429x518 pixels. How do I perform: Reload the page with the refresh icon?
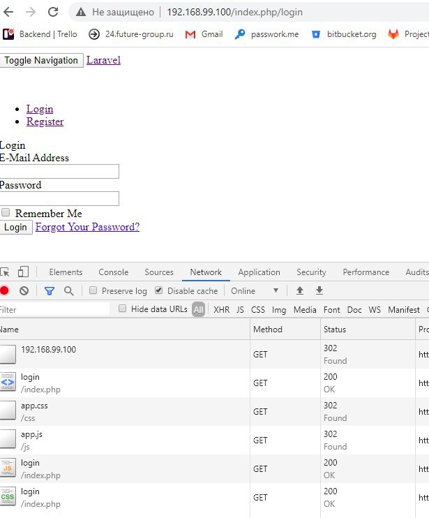pos(53,13)
